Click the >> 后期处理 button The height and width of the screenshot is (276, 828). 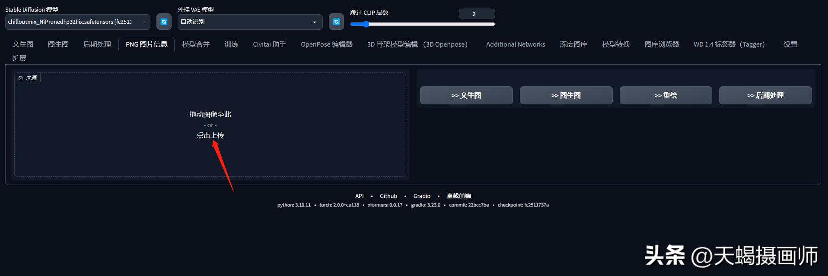(765, 95)
